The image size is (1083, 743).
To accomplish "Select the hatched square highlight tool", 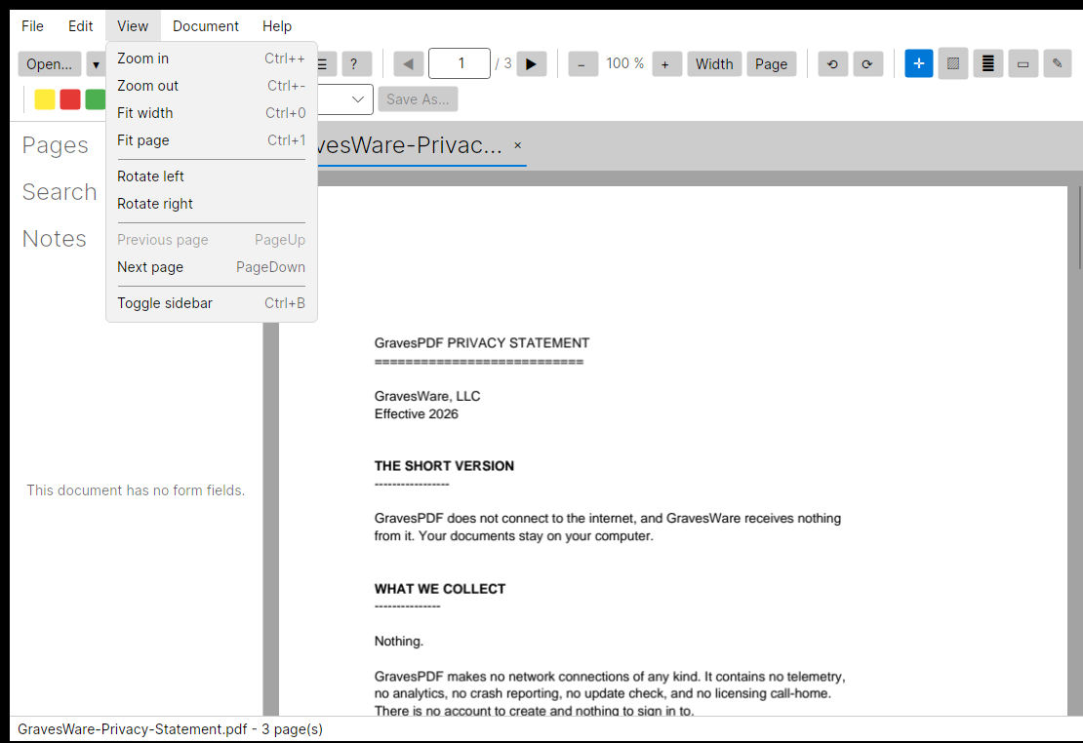I will 953,63.
